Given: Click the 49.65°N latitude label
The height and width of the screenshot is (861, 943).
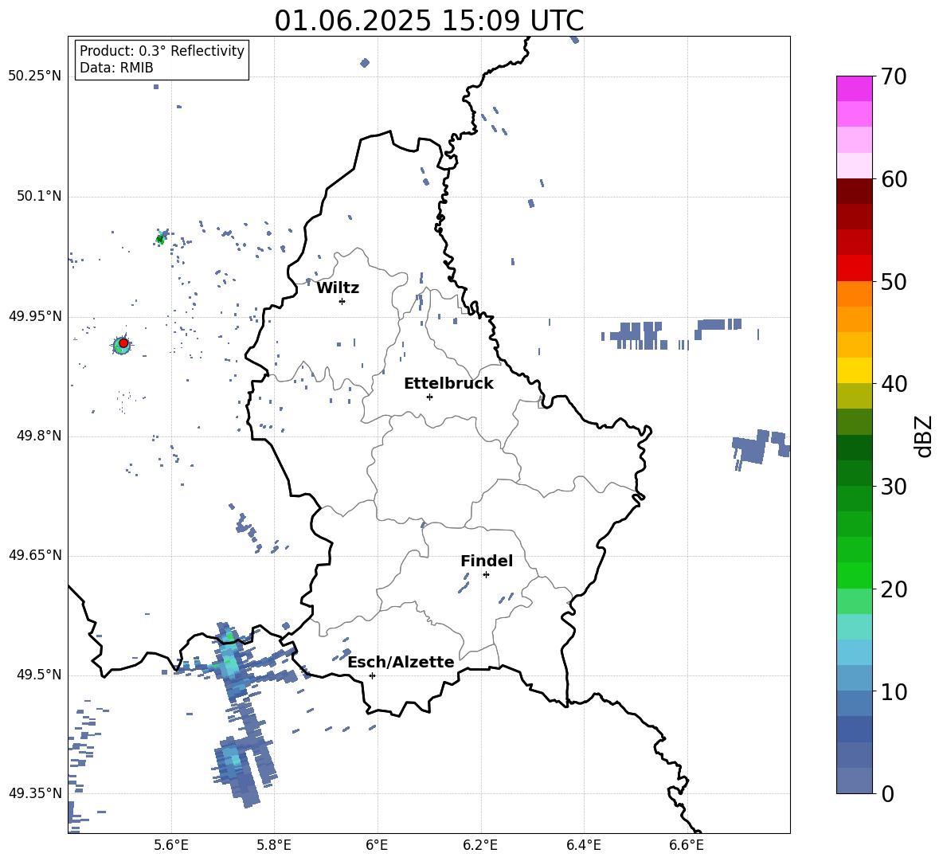Looking at the screenshot, I should (x=35, y=555).
